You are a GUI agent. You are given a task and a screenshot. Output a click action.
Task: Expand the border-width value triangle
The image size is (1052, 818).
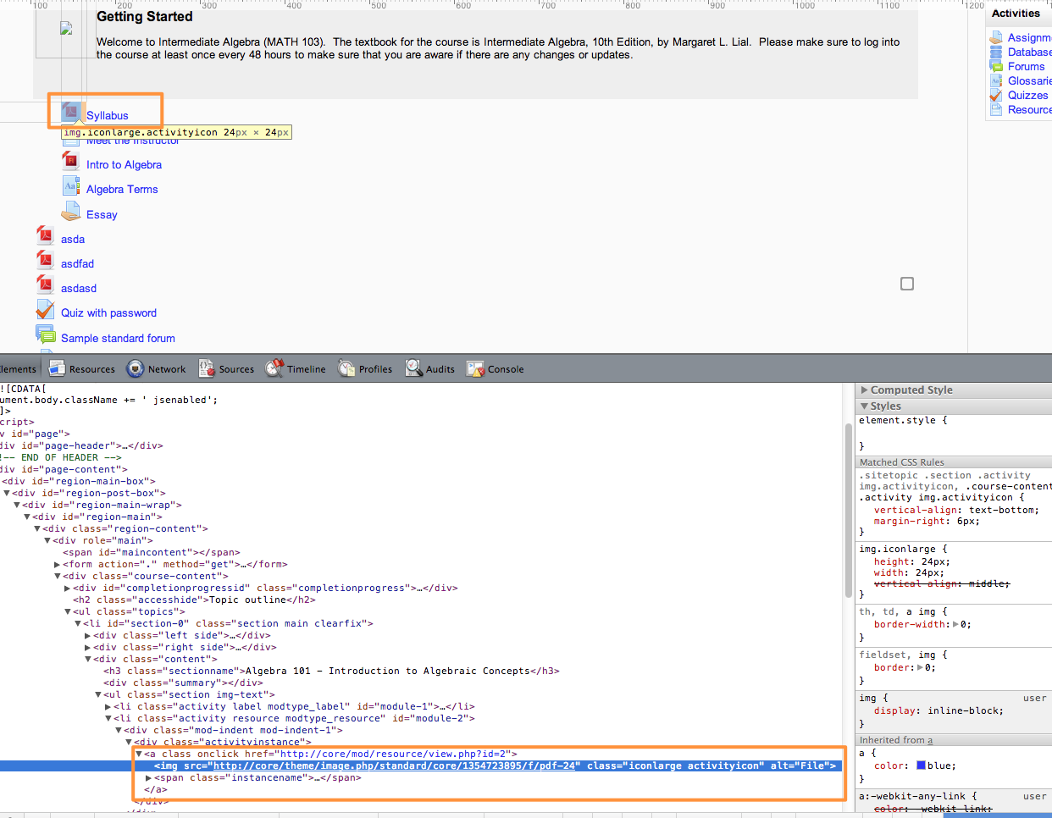[x=956, y=624]
